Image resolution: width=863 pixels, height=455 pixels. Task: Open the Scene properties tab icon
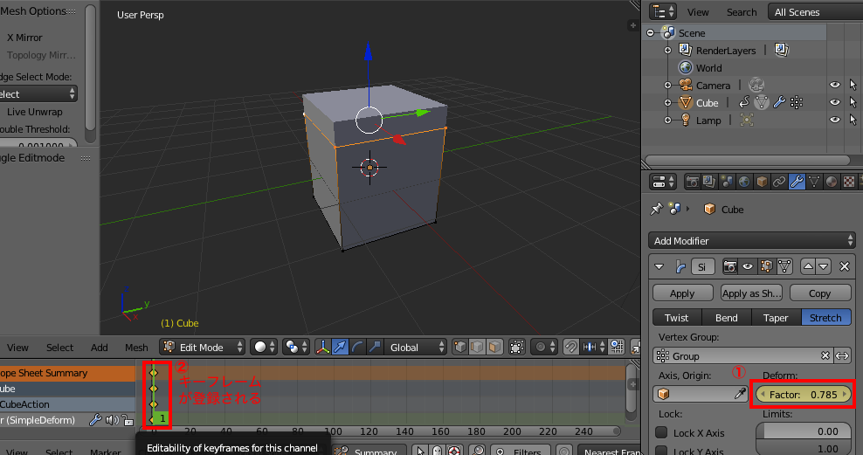click(727, 182)
